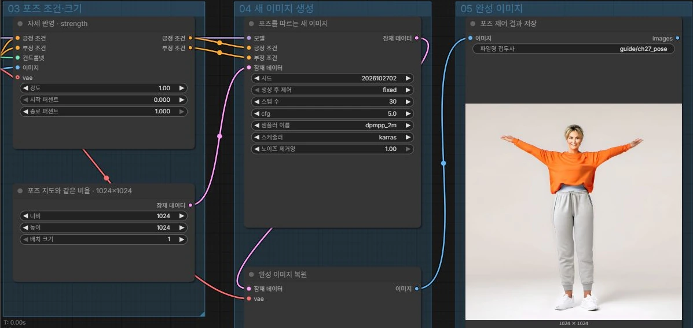693x328 pixels.
Task: Increase 스텝 수 with right arrow
Action: tap(408, 102)
